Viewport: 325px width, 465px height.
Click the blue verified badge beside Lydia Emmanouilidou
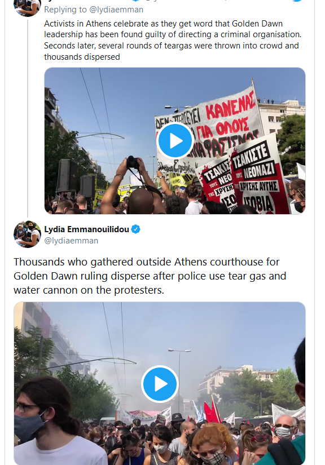[x=135, y=229]
